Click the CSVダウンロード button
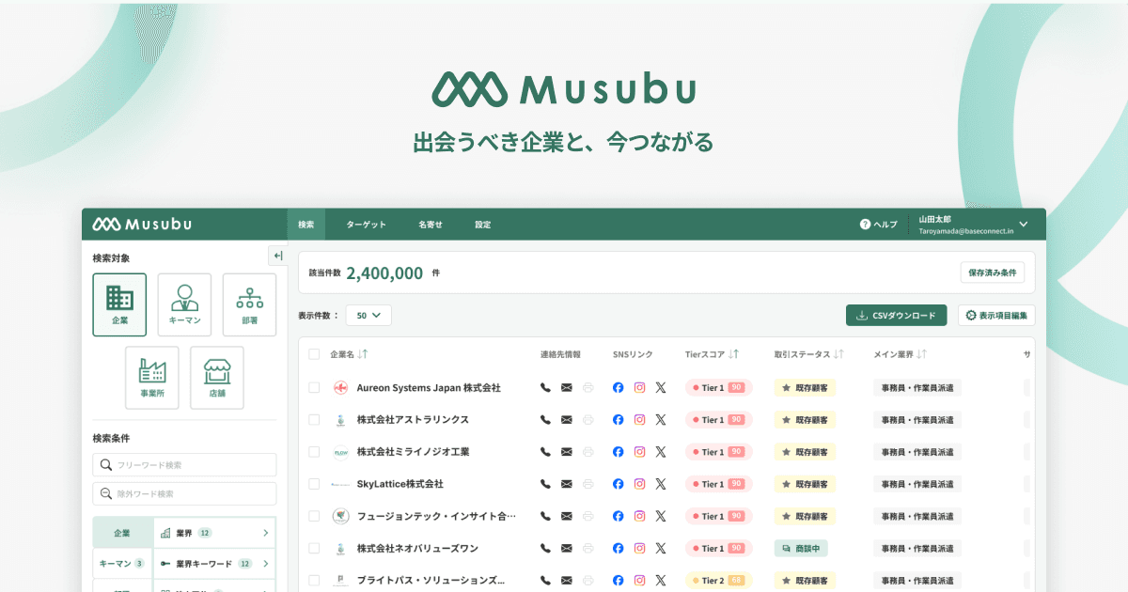Image resolution: width=1128 pixels, height=592 pixels. coord(896,315)
